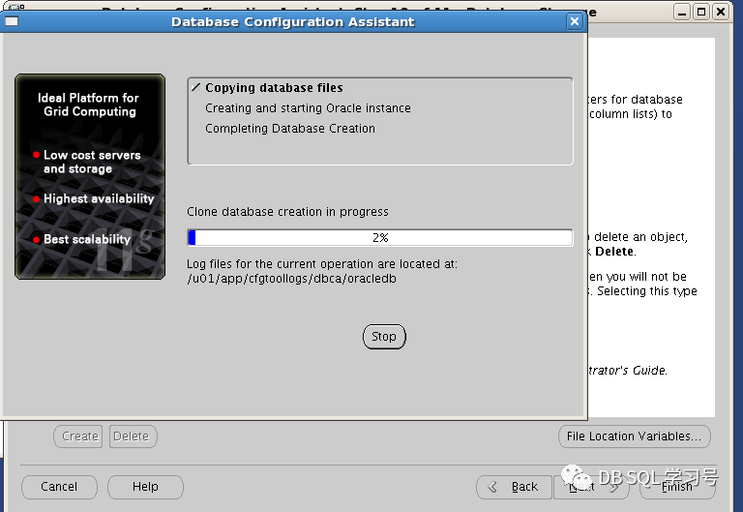Image resolution: width=743 pixels, height=512 pixels.
Task: Open the progress dialog's window menu icon
Action: point(12,21)
